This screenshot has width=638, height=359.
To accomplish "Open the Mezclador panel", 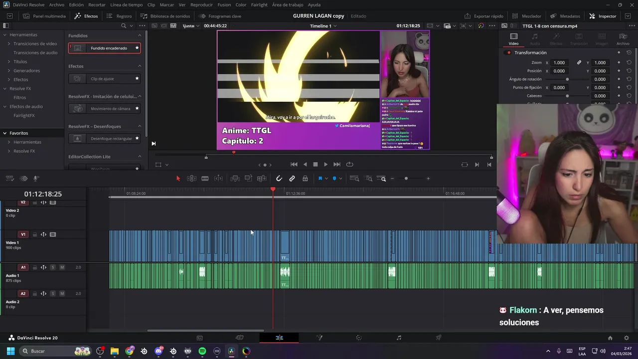I will [x=526, y=16].
